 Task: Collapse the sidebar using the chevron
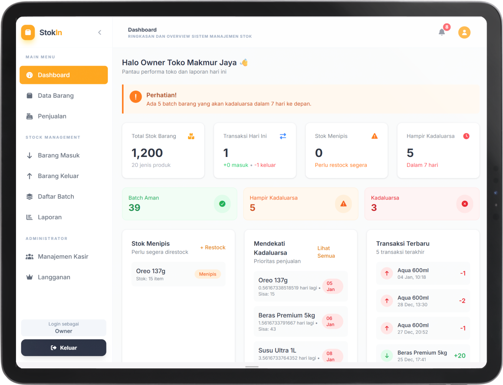coord(99,32)
